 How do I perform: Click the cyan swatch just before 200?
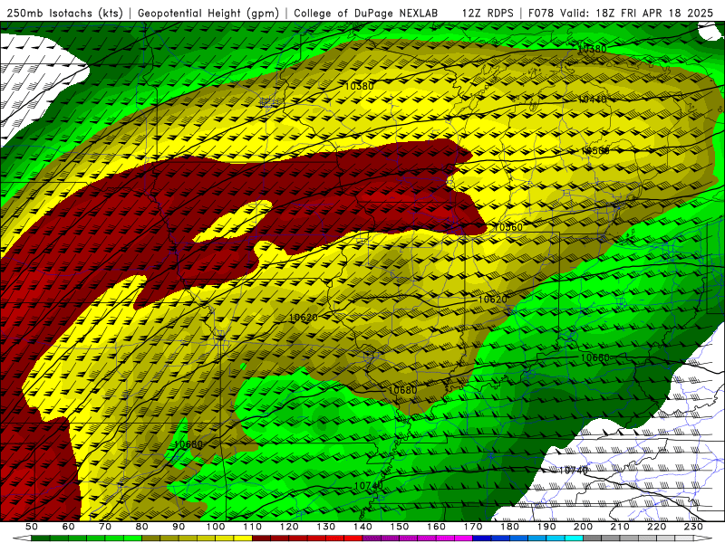click(575, 538)
